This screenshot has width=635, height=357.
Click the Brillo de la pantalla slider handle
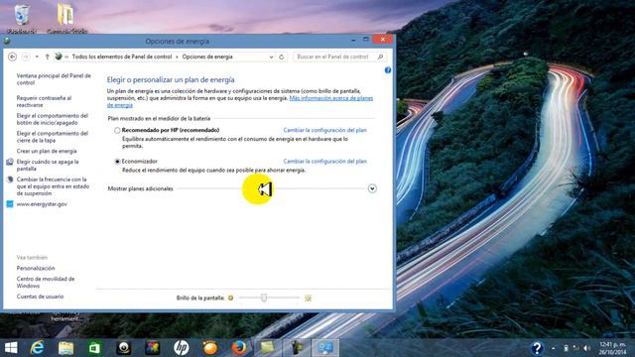pyautogui.click(x=264, y=297)
